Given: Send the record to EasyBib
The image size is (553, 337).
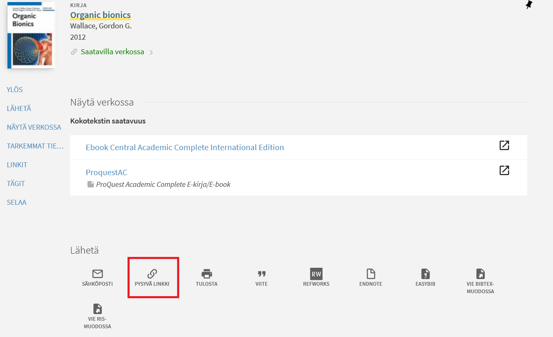Looking at the screenshot, I should (x=425, y=274).
